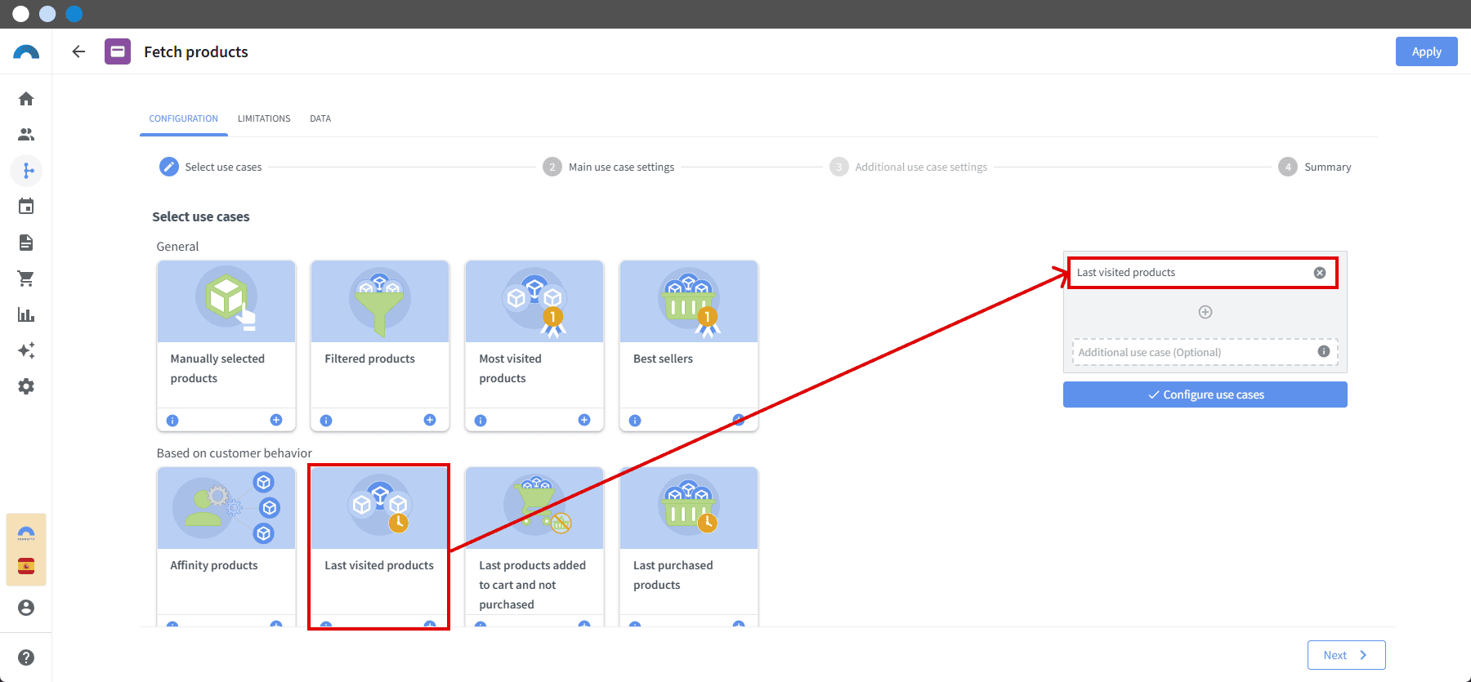Add Manually selected products with its plus icon
Screen dimensions: 1471x682
click(x=276, y=420)
